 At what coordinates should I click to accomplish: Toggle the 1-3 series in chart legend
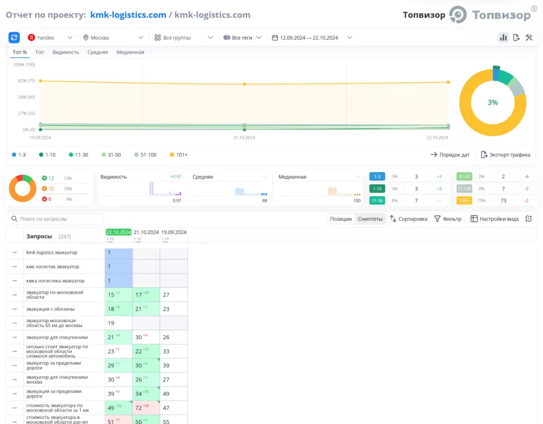[19, 155]
